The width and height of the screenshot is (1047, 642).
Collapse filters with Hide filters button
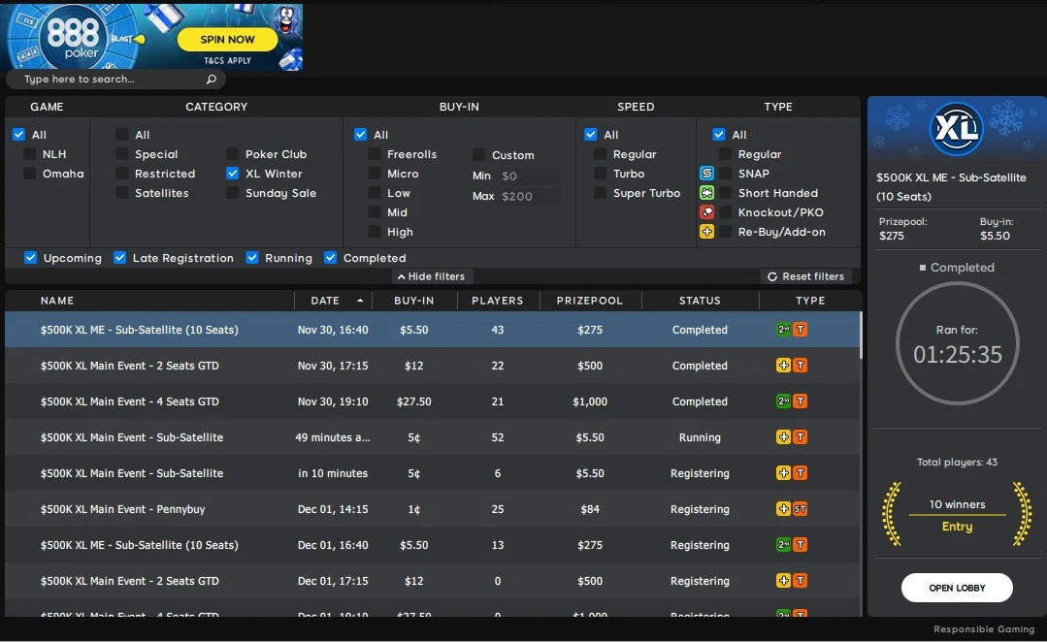pos(432,276)
